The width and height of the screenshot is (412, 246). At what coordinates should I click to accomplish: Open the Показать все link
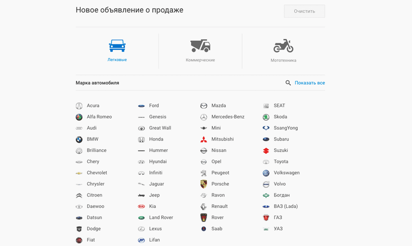(x=310, y=83)
